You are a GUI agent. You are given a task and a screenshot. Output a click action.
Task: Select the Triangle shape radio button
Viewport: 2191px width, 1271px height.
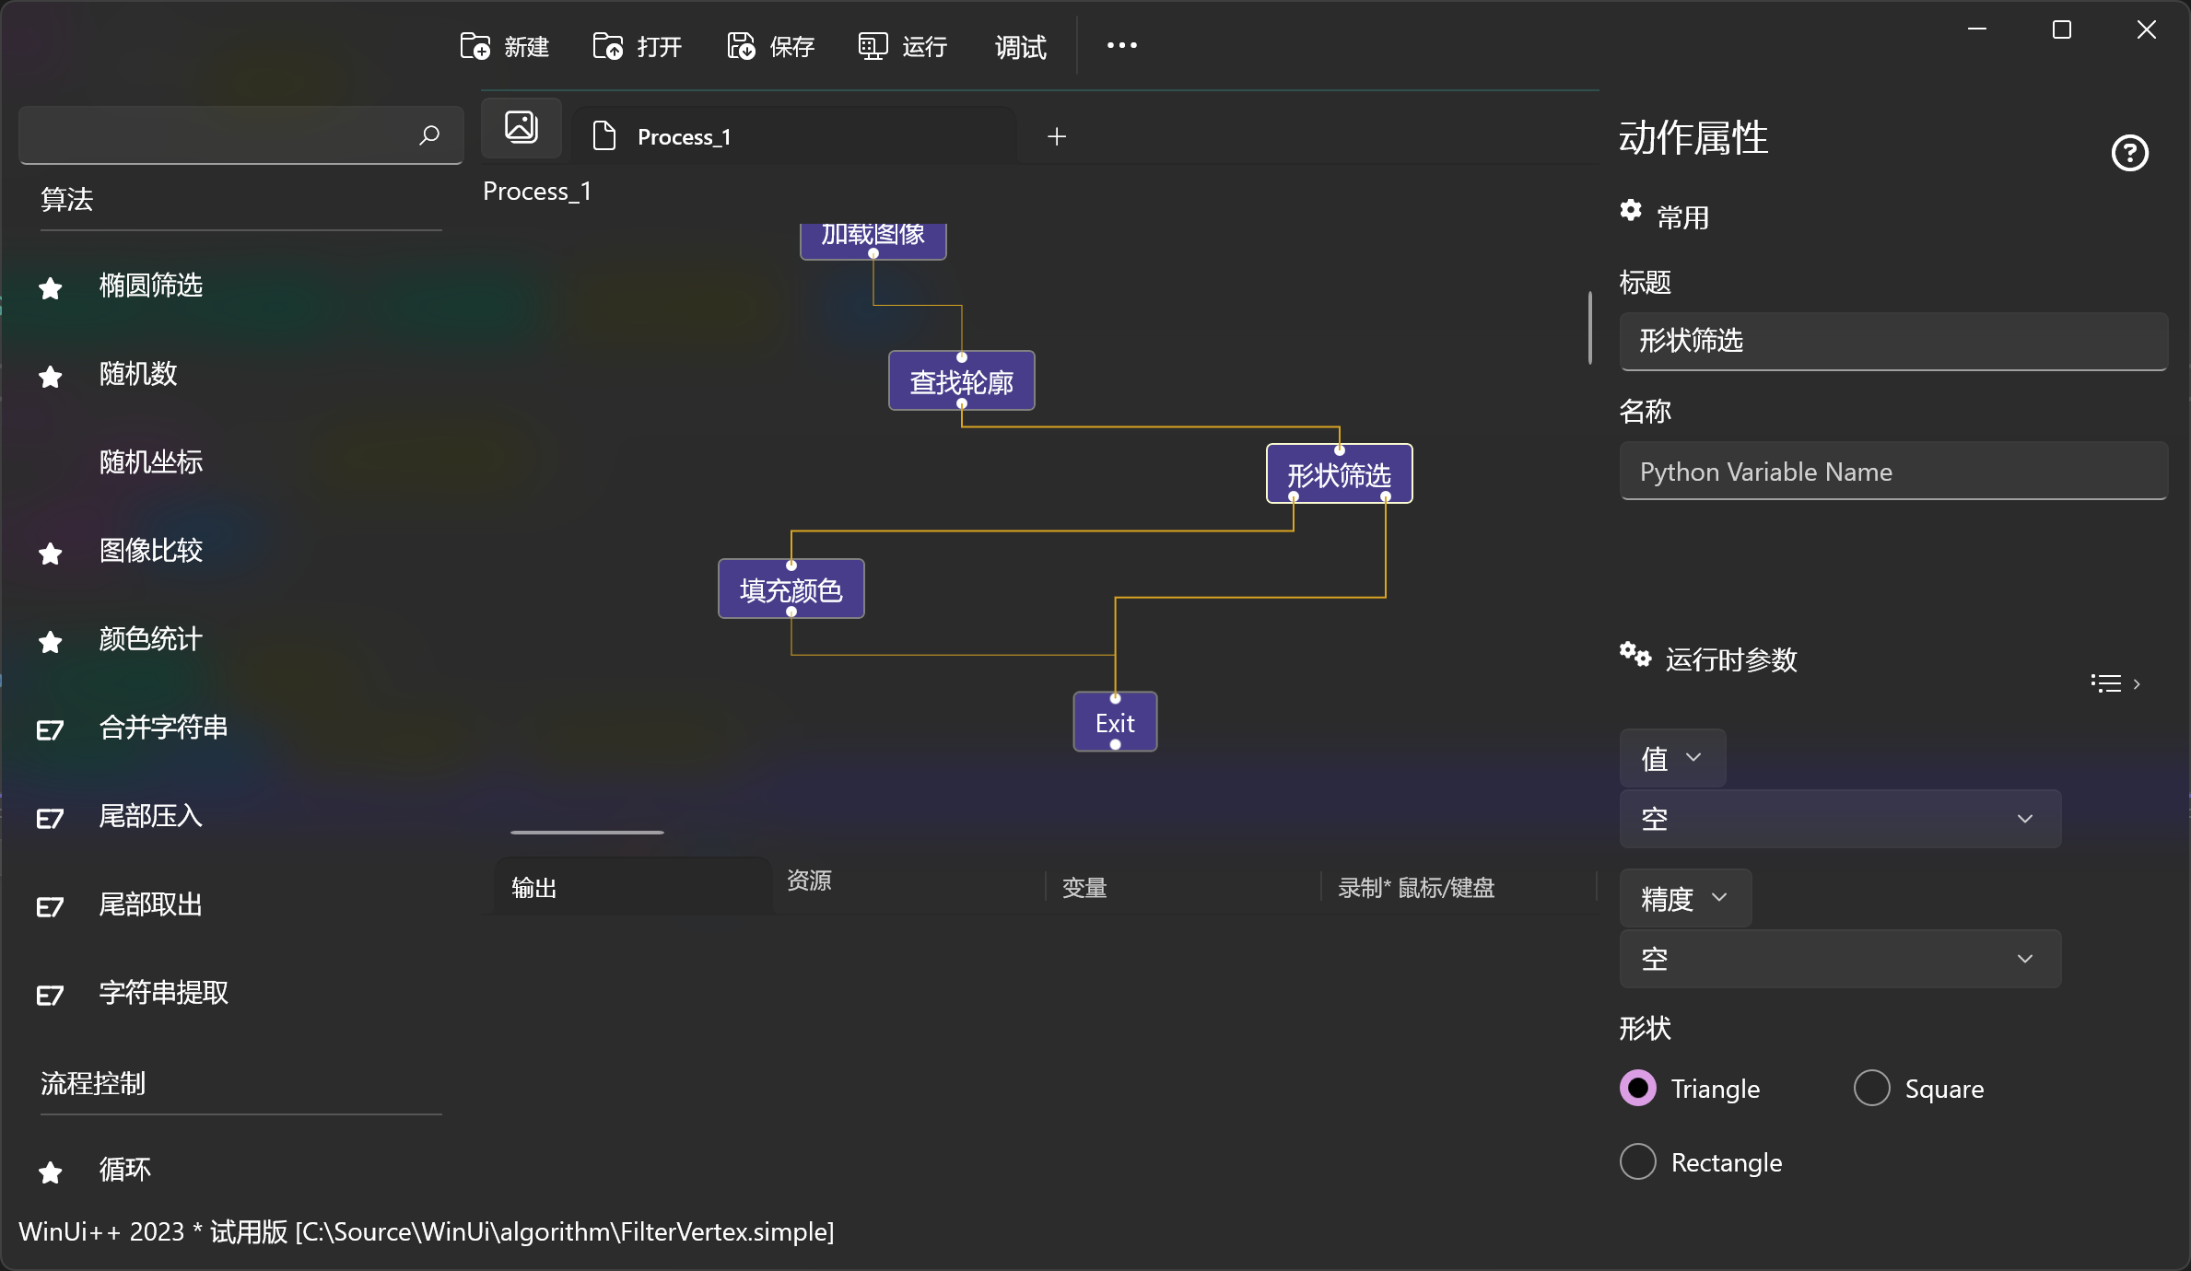click(x=1638, y=1089)
